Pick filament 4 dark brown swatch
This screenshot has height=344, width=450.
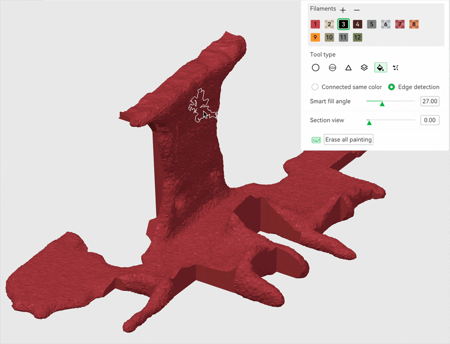point(357,24)
